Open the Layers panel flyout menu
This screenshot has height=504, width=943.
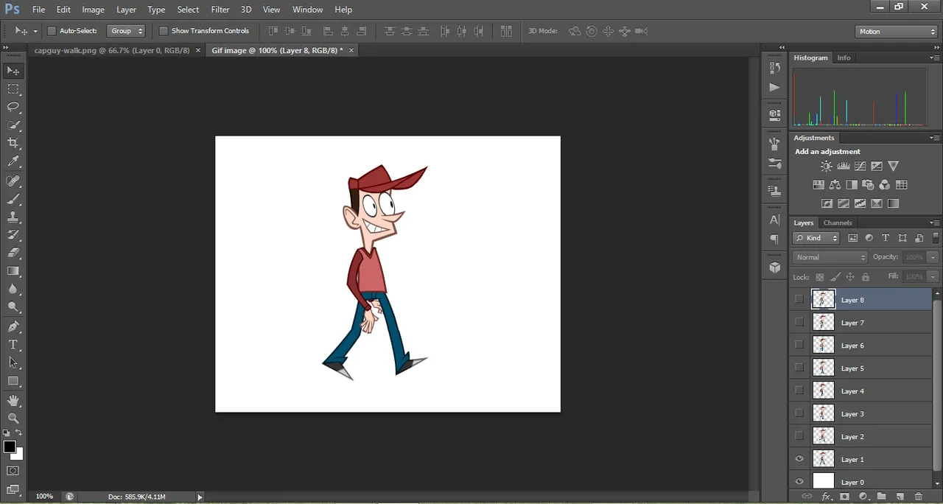pyautogui.click(x=934, y=223)
